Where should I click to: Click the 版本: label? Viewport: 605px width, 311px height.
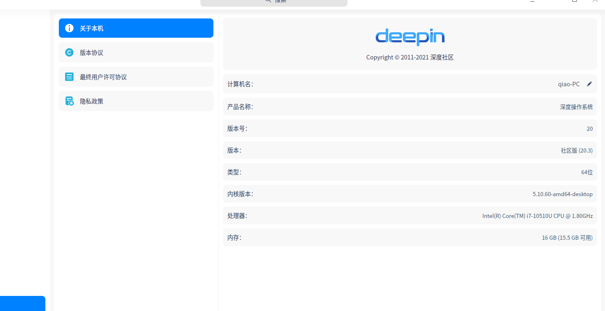click(x=234, y=150)
